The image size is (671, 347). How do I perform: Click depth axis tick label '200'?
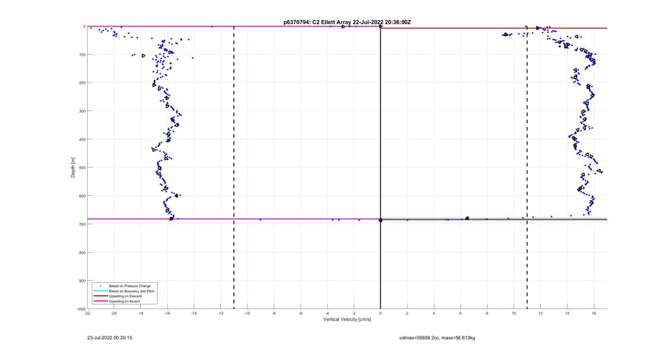[x=82, y=83]
